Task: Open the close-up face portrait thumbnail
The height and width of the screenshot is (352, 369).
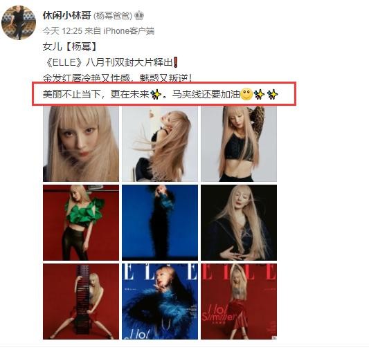Action: tap(81, 144)
